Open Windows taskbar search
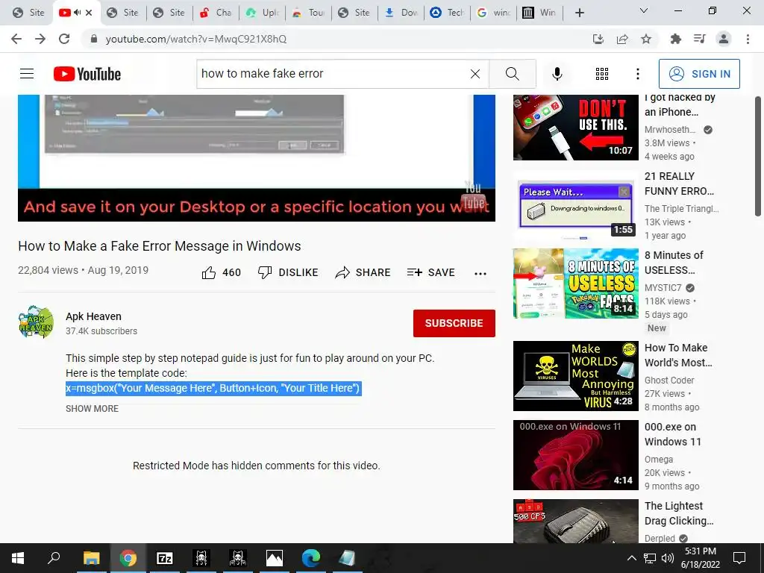Viewport: 764px width, 573px height. (x=54, y=557)
